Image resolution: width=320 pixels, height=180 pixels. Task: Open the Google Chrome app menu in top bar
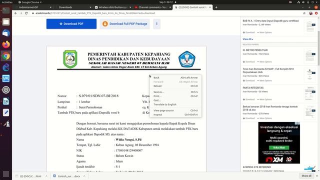click(x=30, y=2)
